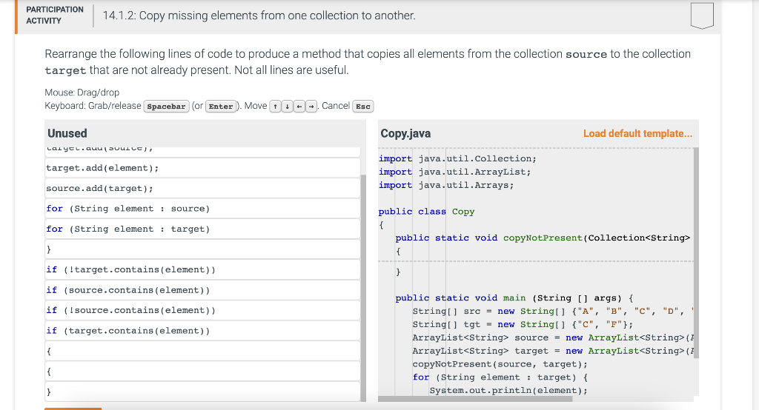Click the Load default template link

[x=637, y=134]
